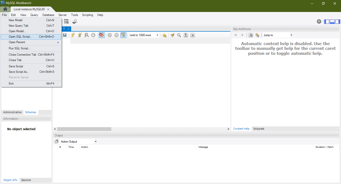Choose Close Connection Tab menu entry
The width and height of the screenshot is (341, 184).
pyautogui.click(x=31, y=55)
